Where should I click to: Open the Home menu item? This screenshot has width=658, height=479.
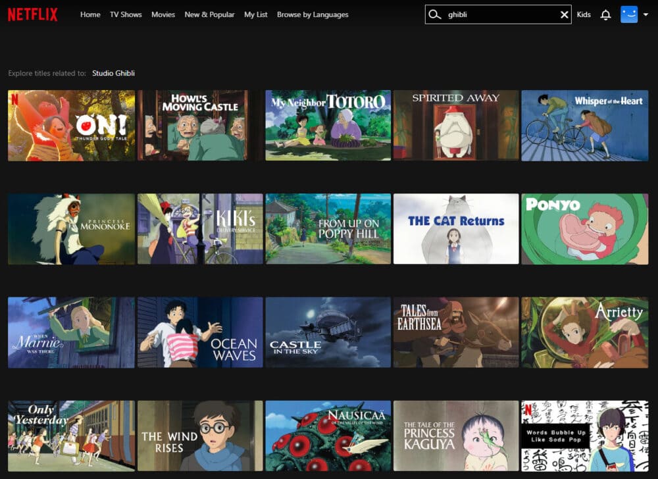click(90, 14)
